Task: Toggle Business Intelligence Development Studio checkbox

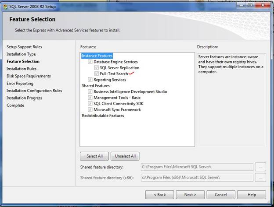Action: click(x=90, y=91)
